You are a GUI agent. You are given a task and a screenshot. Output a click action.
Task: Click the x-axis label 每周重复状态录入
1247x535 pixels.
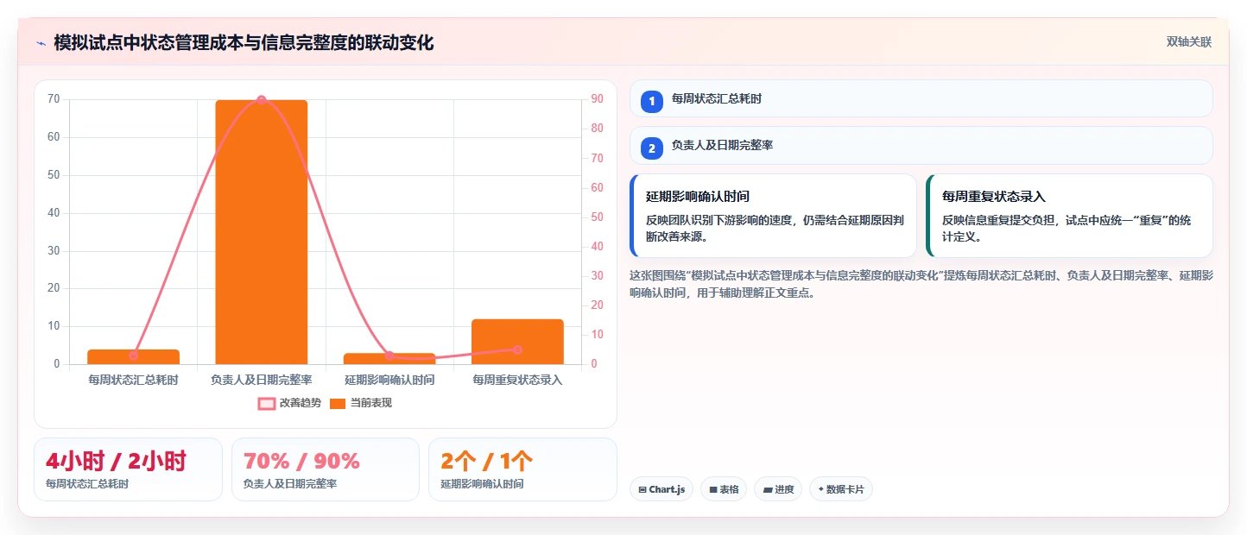(x=517, y=380)
